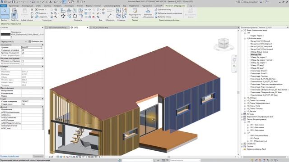Click Add Point (Добавить точку) tool
This screenshot has width=289, height=162.
click(x=163, y=9)
